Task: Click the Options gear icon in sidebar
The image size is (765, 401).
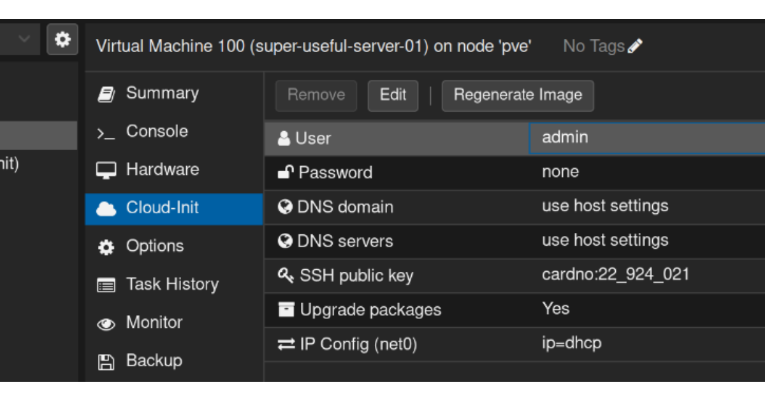Action: click(106, 247)
